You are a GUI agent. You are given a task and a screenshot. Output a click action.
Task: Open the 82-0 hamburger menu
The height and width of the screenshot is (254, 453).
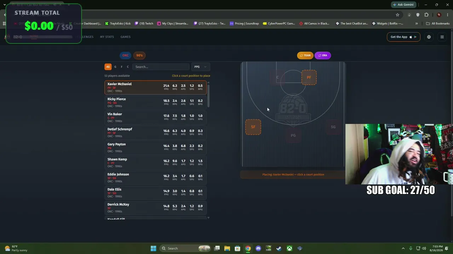tap(442, 37)
